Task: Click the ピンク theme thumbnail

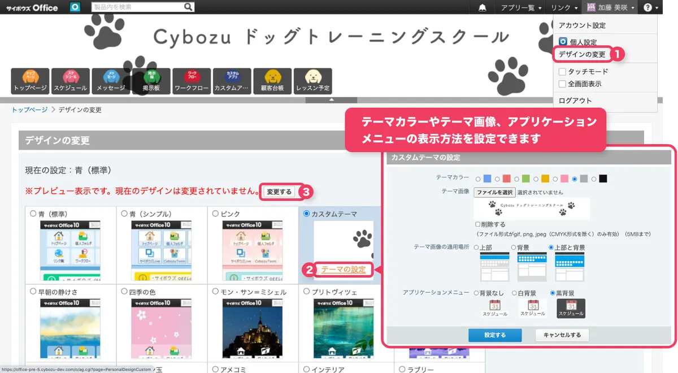Action: click(x=253, y=251)
